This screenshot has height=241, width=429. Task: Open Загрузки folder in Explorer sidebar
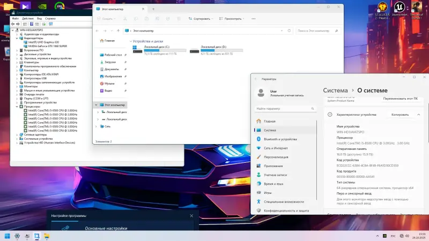[110, 62]
